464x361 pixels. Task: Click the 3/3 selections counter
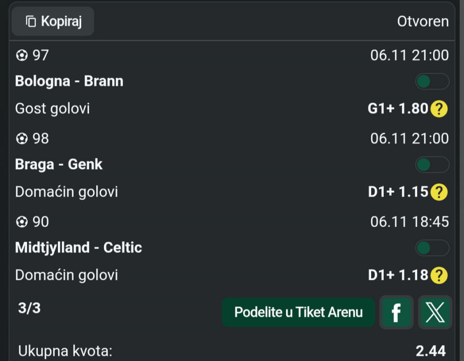tap(29, 308)
